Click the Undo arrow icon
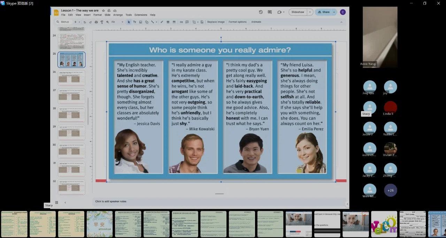Viewport: 446px width, 238px height. [85, 22]
